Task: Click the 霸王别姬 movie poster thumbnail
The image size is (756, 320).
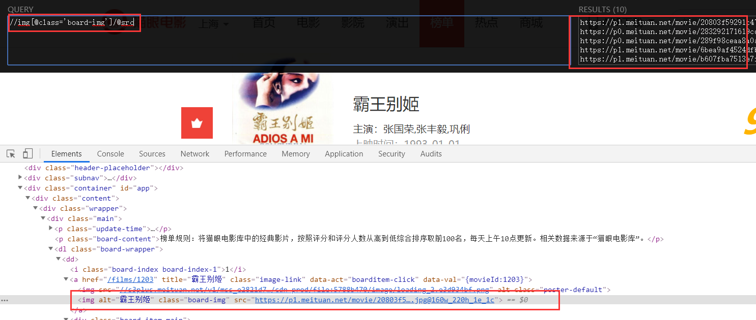Action: pos(283,109)
